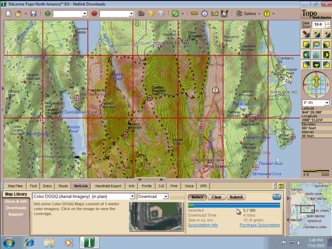Image resolution: width=332 pixels, height=249 pixels.
Task: Click the rightmost red-flag zoom icon
Action: pyautogui.click(x=326, y=34)
